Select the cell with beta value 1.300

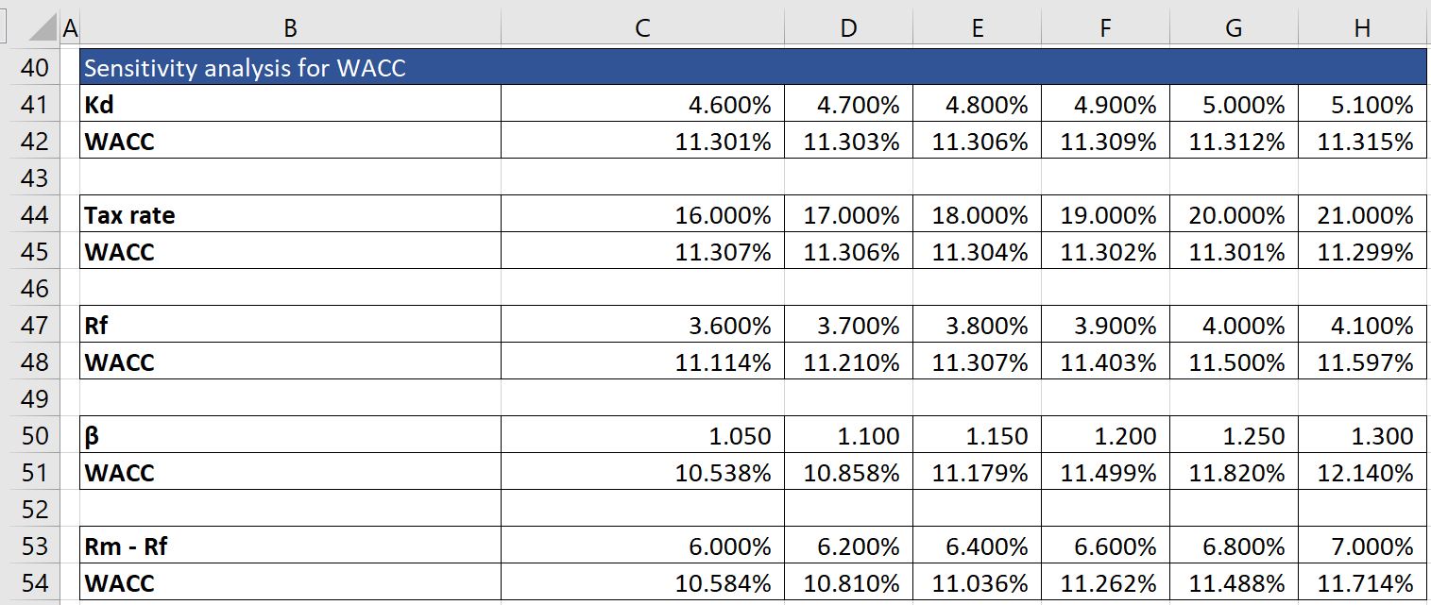coord(1361,436)
